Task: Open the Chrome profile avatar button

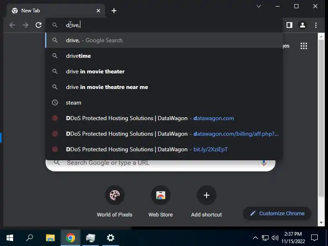Action: pyautogui.click(x=303, y=25)
